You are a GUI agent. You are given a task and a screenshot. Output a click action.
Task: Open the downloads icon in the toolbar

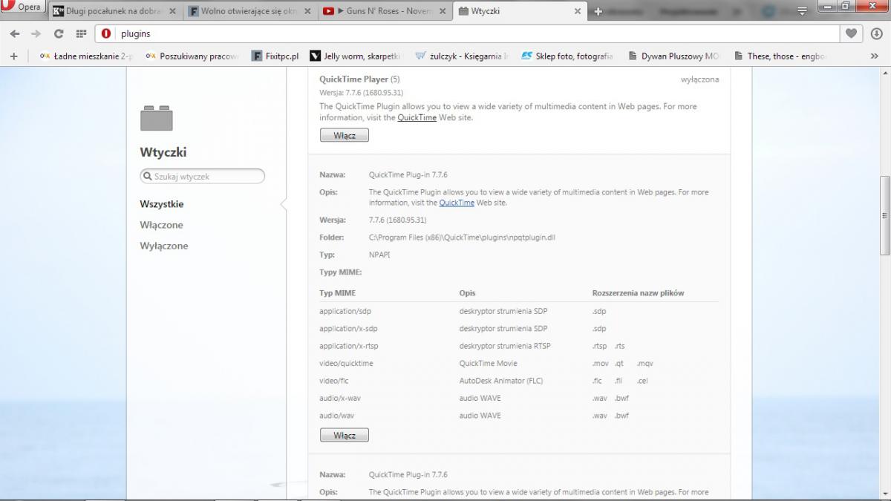coord(876,33)
